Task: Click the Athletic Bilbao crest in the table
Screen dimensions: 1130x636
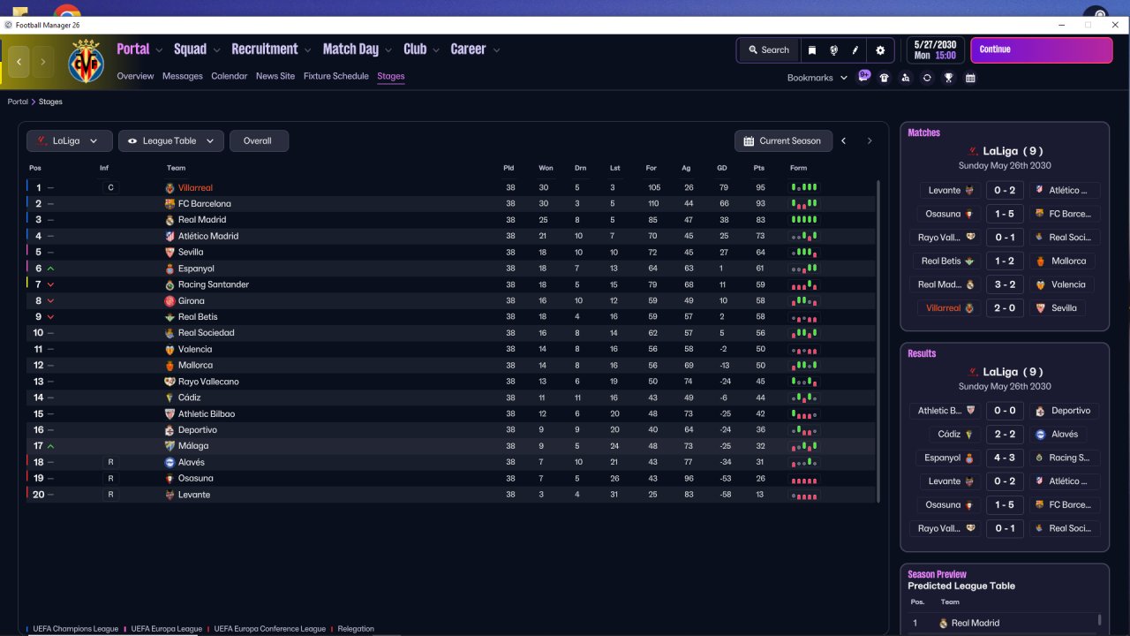Action: [x=170, y=413]
